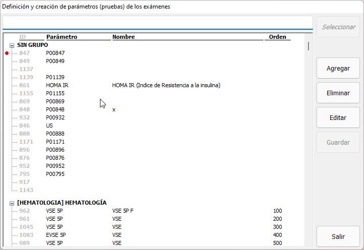
Task: Click the Orden column header
Action: (x=277, y=37)
